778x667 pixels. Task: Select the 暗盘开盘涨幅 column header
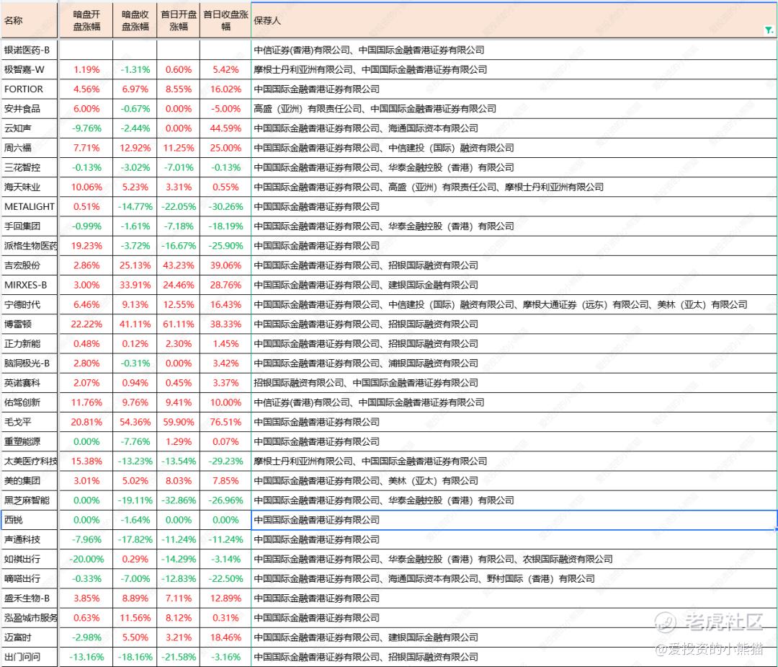86,20
